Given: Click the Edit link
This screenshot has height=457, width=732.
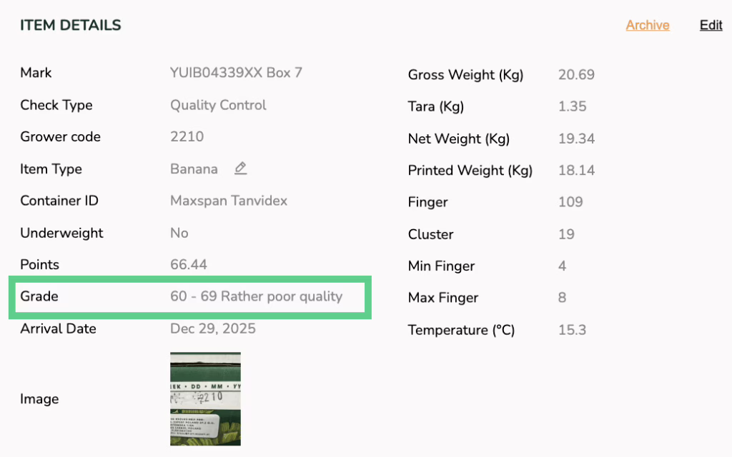Looking at the screenshot, I should tap(711, 25).
